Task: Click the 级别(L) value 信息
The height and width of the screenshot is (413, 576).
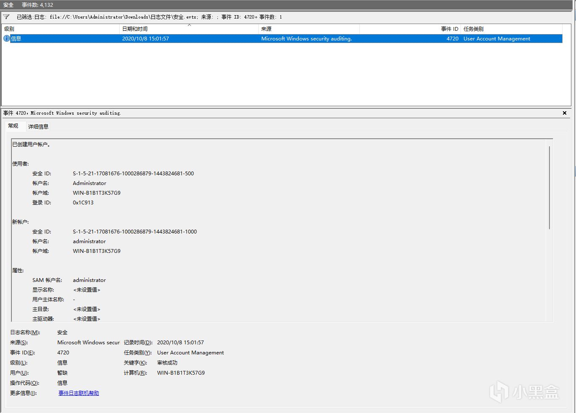Action: (x=62, y=363)
